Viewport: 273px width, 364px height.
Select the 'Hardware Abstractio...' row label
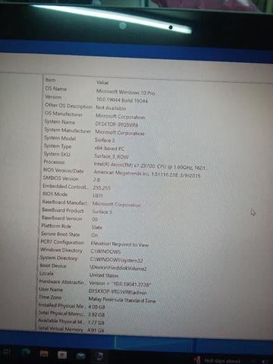pos(62,282)
